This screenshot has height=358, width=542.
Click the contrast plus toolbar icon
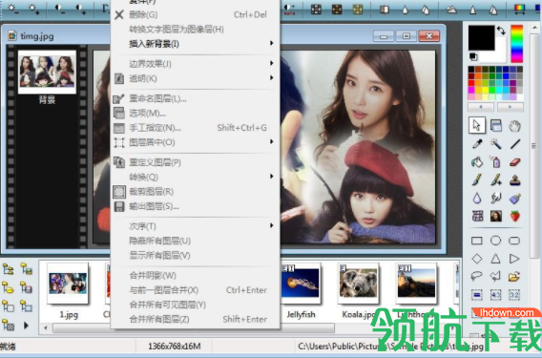point(80,9)
